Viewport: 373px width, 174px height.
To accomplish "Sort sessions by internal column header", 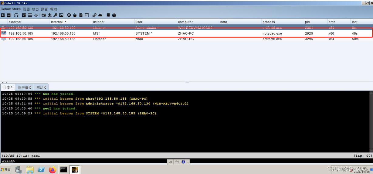I will pos(71,22).
